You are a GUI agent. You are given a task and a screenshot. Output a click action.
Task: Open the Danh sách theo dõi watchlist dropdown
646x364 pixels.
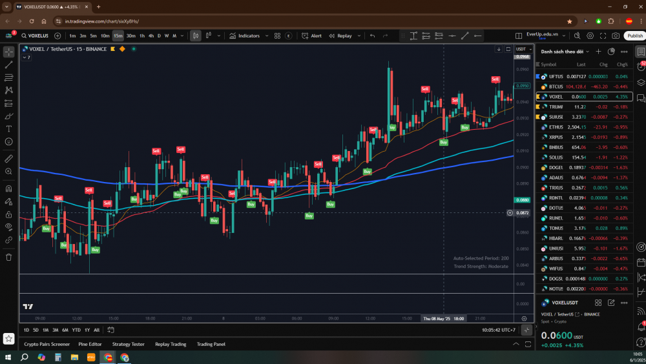coord(565,52)
